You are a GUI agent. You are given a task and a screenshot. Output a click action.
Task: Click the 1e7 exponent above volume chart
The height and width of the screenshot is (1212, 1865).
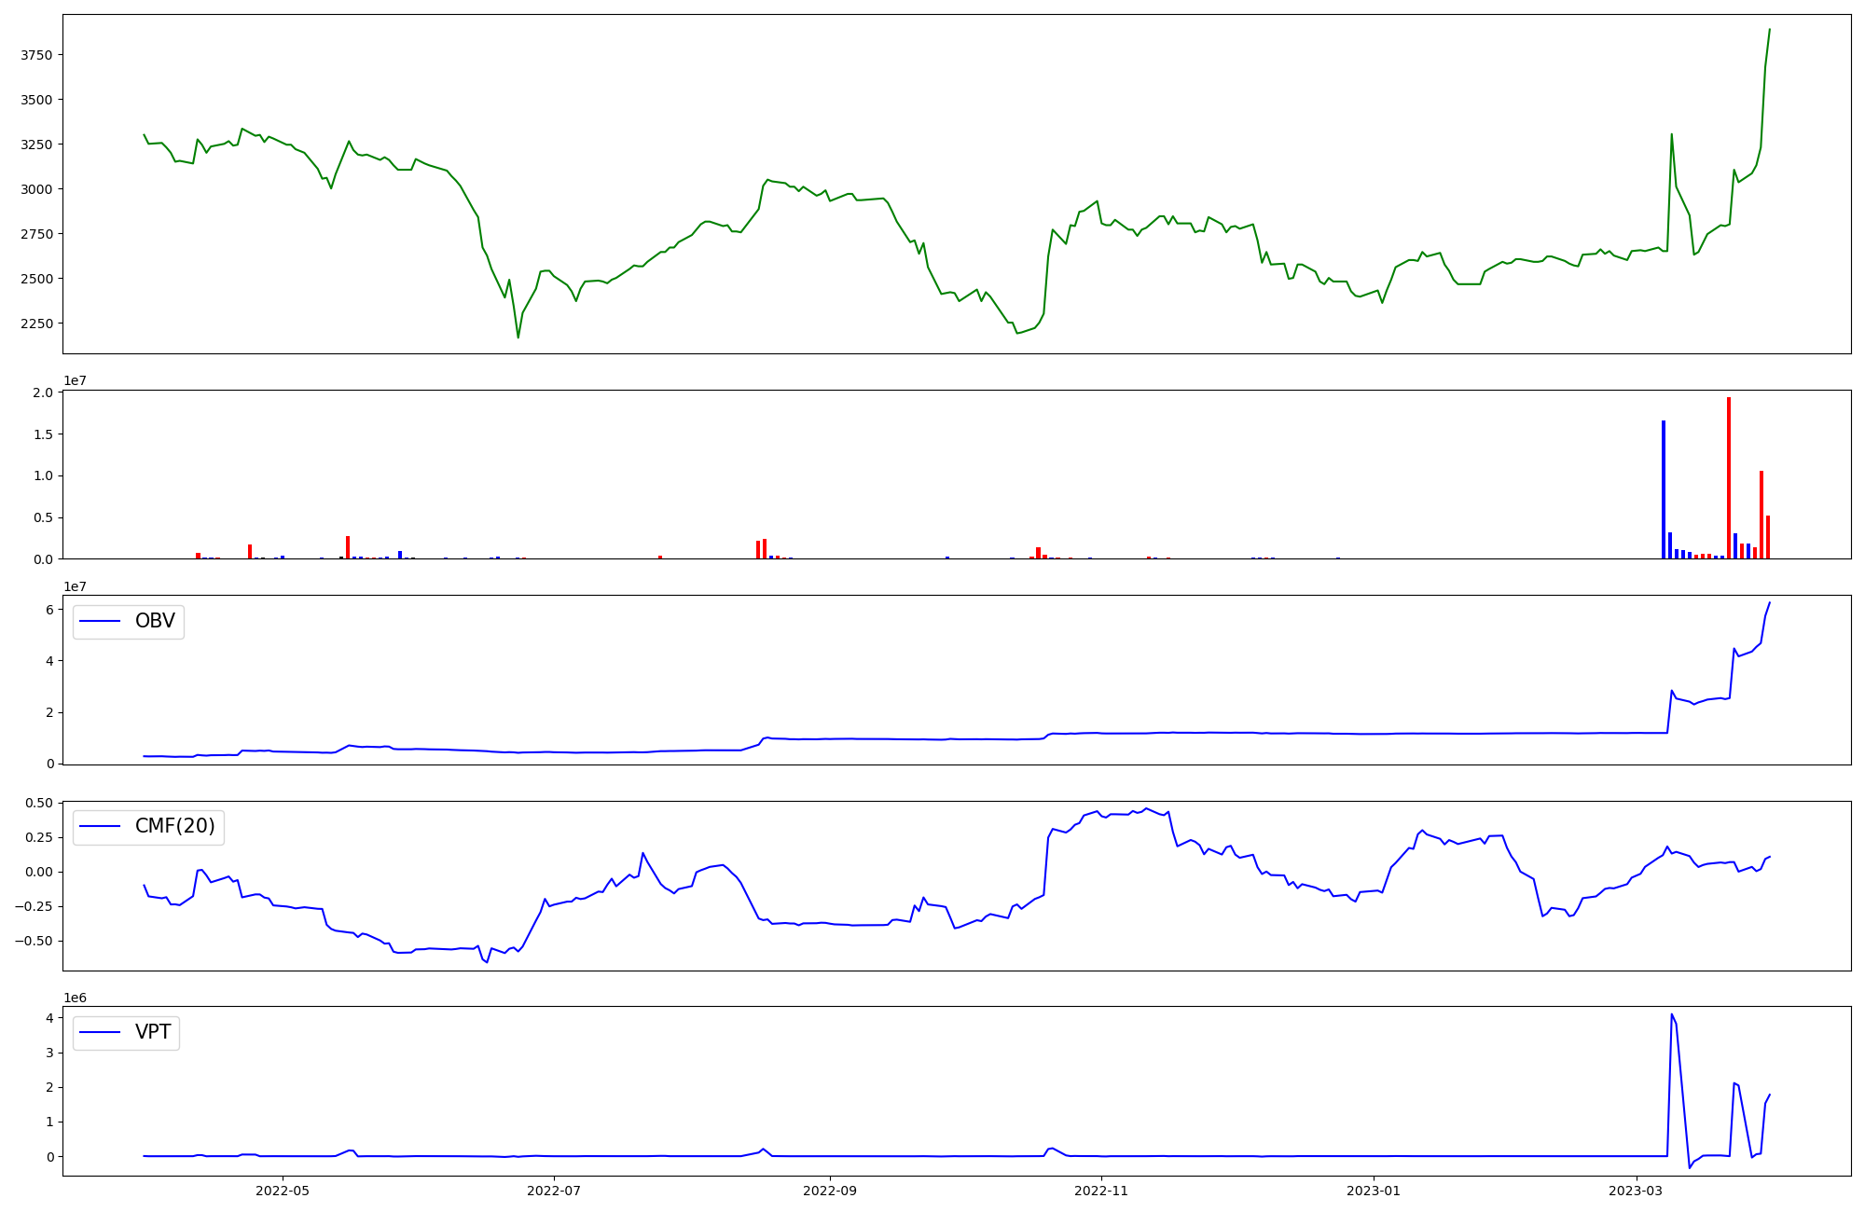point(75,380)
